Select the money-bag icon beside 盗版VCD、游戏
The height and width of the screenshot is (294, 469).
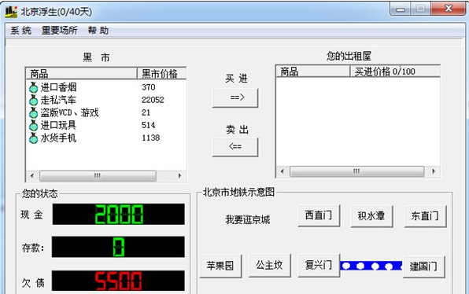click(x=34, y=112)
